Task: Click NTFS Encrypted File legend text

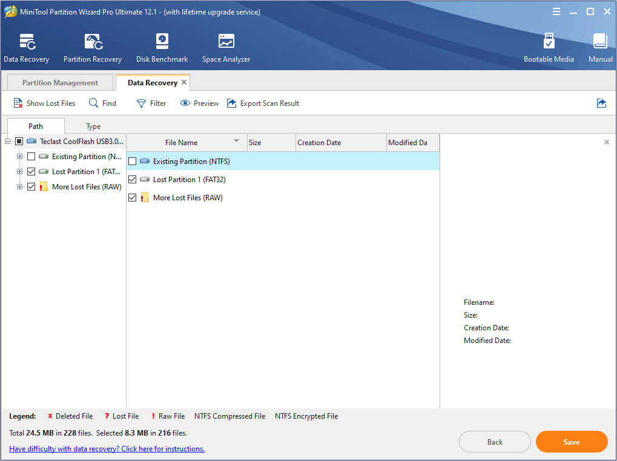Action: click(x=306, y=416)
